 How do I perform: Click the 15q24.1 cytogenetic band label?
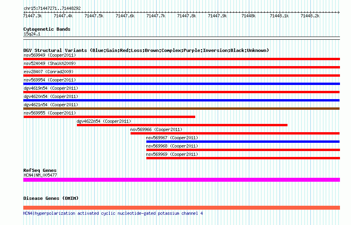(32, 34)
